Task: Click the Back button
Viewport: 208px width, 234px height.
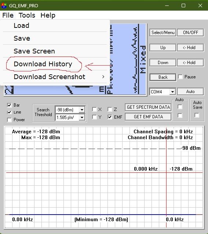Action: (163, 77)
